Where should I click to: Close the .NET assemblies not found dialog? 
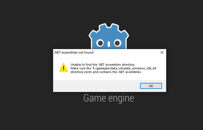162,52
